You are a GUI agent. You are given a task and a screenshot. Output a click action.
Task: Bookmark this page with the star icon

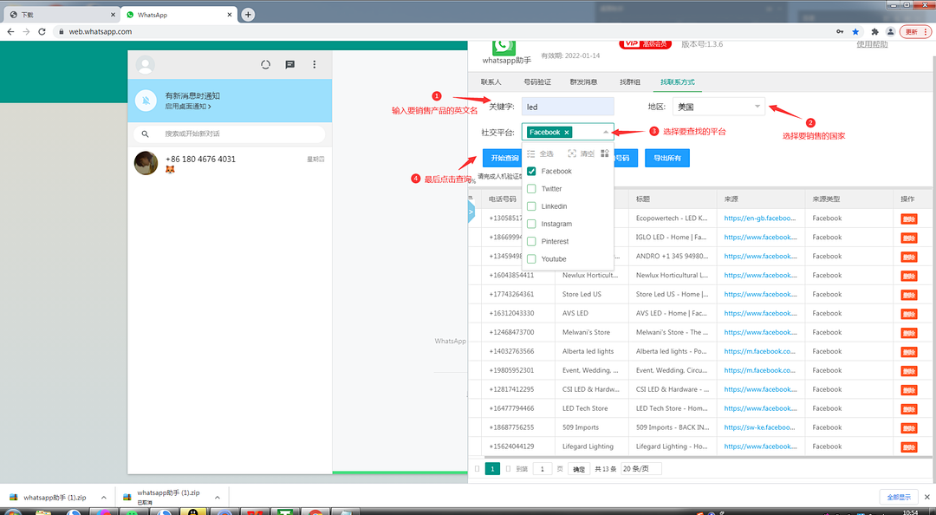pyautogui.click(x=855, y=32)
